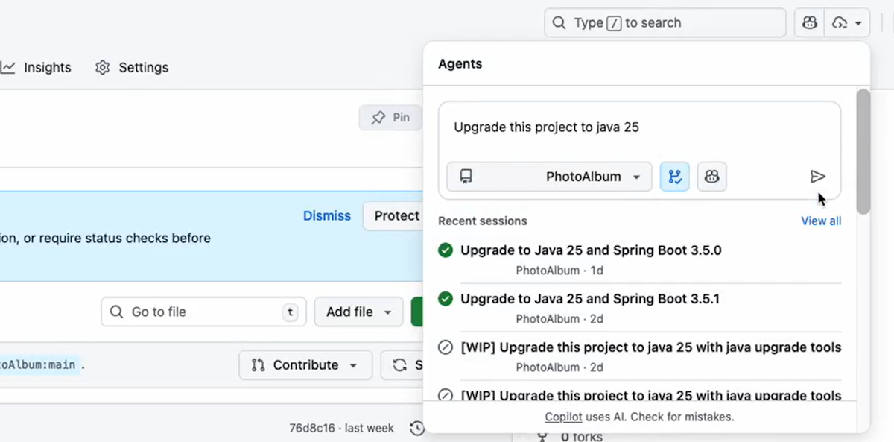Image resolution: width=894 pixels, height=442 pixels.
Task: Select the Copilot agent icon in prompt box
Action: click(x=712, y=177)
